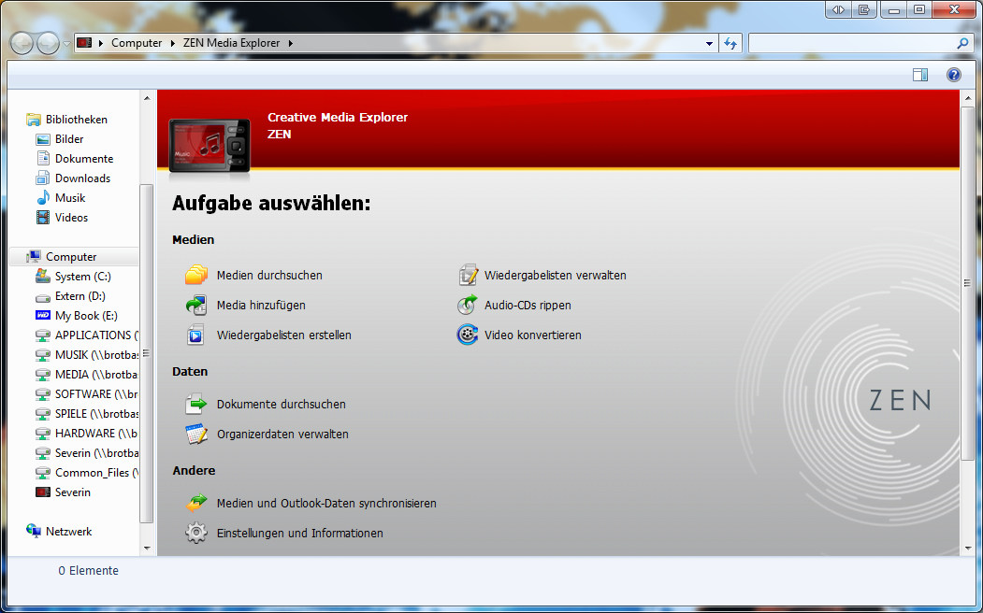The image size is (983, 613).
Task: Expand the address bar history dropdown
Action: click(x=709, y=43)
